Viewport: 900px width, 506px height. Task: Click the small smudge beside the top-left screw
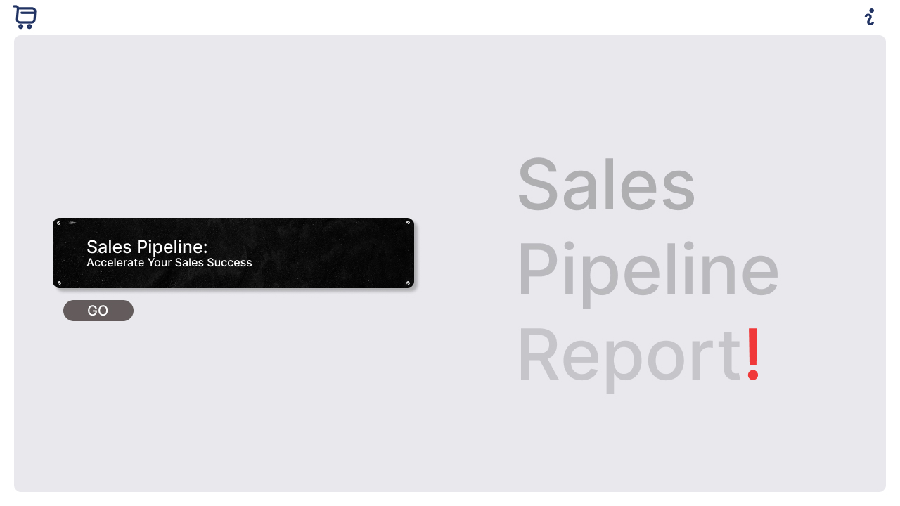72,223
